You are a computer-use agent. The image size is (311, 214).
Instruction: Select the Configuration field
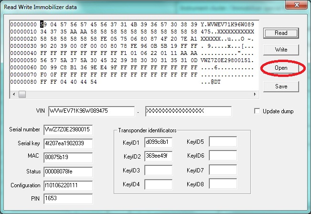click(x=67, y=185)
